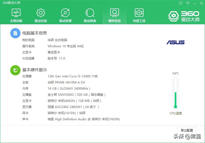
Task: Click the 360 驱动大师 logo
Action: [x=184, y=16]
